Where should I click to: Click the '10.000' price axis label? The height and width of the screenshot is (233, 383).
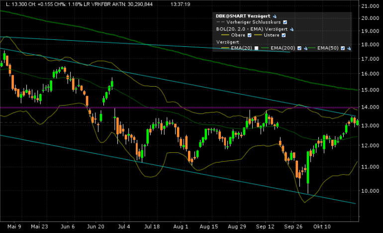pos(370,191)
